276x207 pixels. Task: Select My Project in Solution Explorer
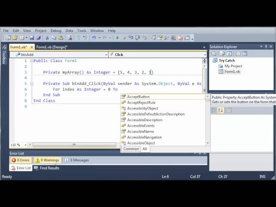point(233,66)
